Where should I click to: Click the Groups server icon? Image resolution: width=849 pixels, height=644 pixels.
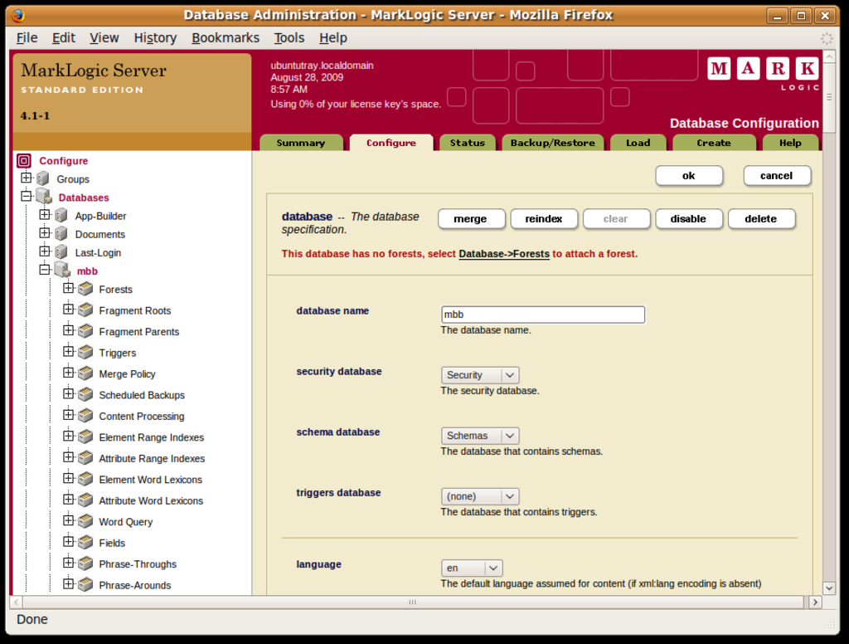tap(43, 179)
